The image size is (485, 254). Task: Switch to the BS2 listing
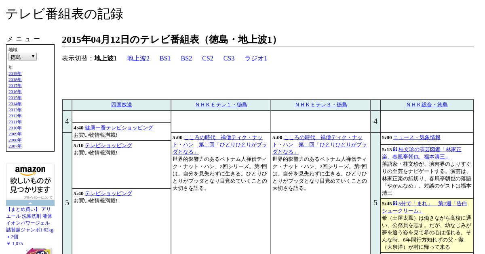[186, 58]
